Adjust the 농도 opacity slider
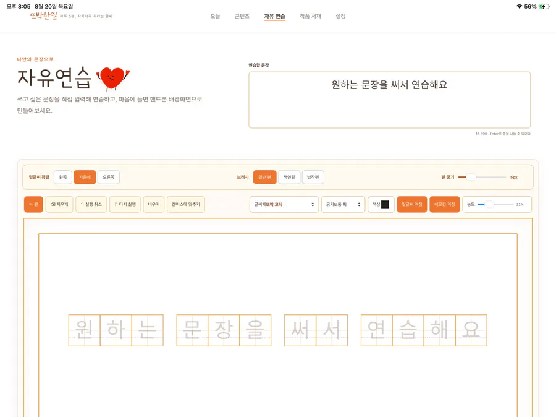 click(x=495, y=204)
